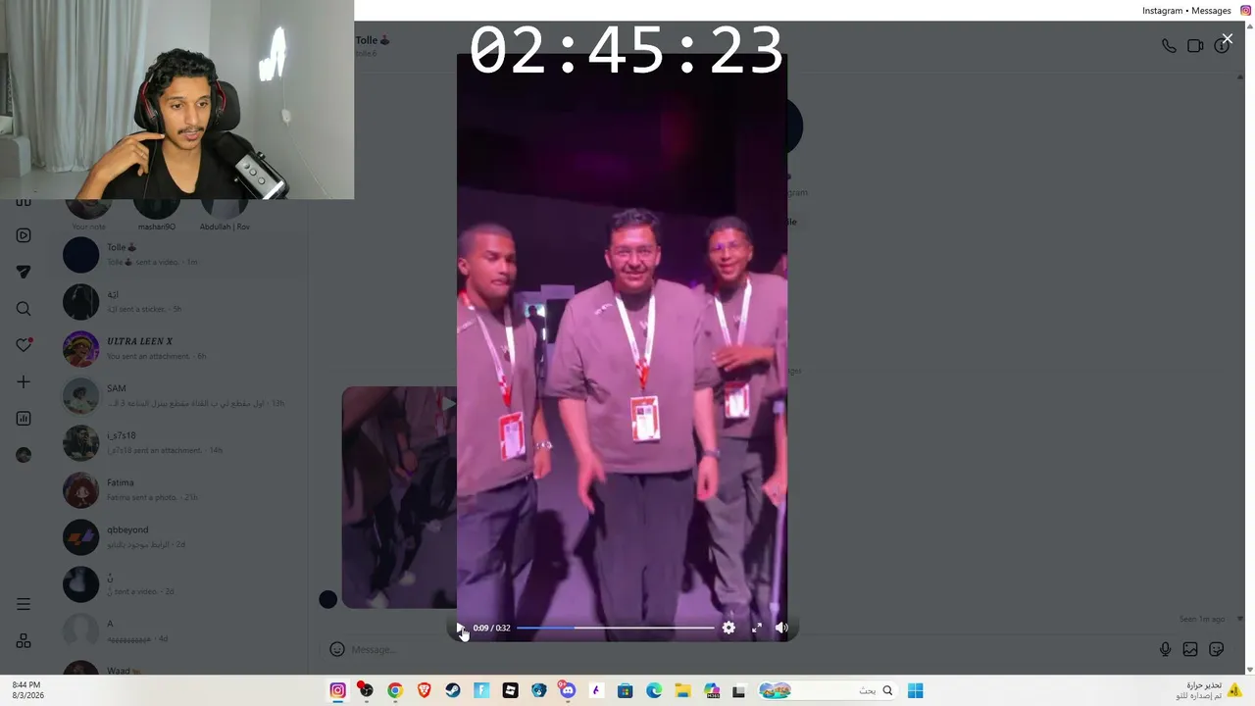Image resolution: width=1255 pixels, height=706 pixels.
Task: Launch Brave browser from taskbar
Action: (x=424, y=690)
